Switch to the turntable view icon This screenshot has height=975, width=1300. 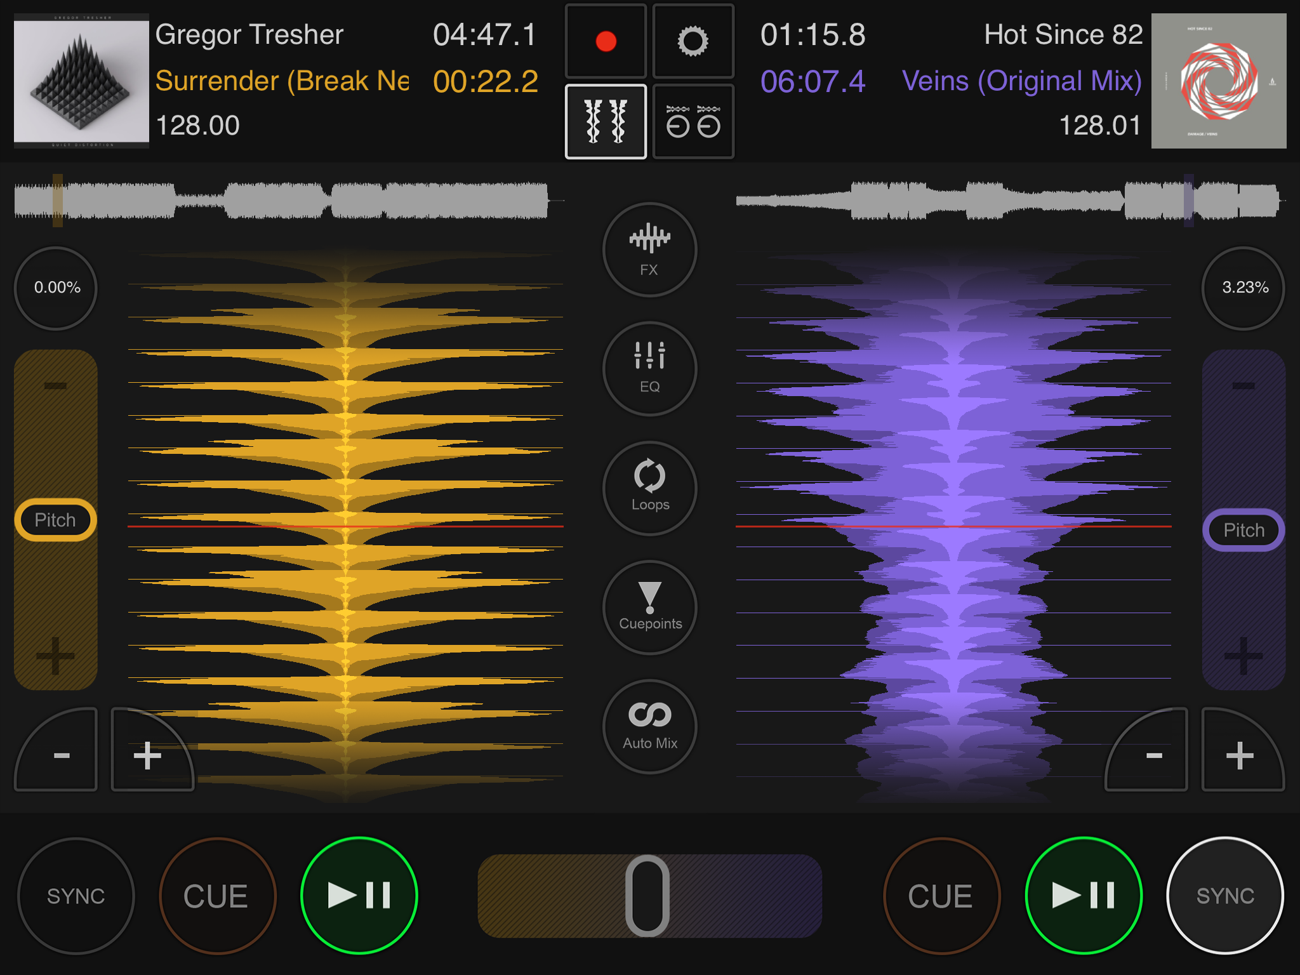[x=693, y=121]
